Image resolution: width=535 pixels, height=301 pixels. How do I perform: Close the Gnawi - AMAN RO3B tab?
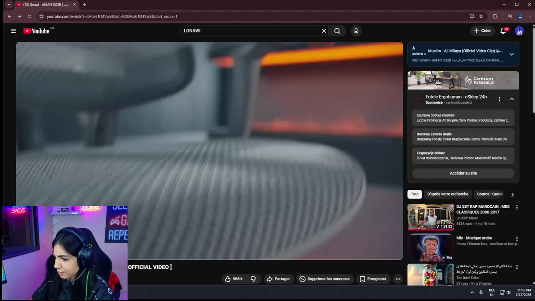[74, 5]
